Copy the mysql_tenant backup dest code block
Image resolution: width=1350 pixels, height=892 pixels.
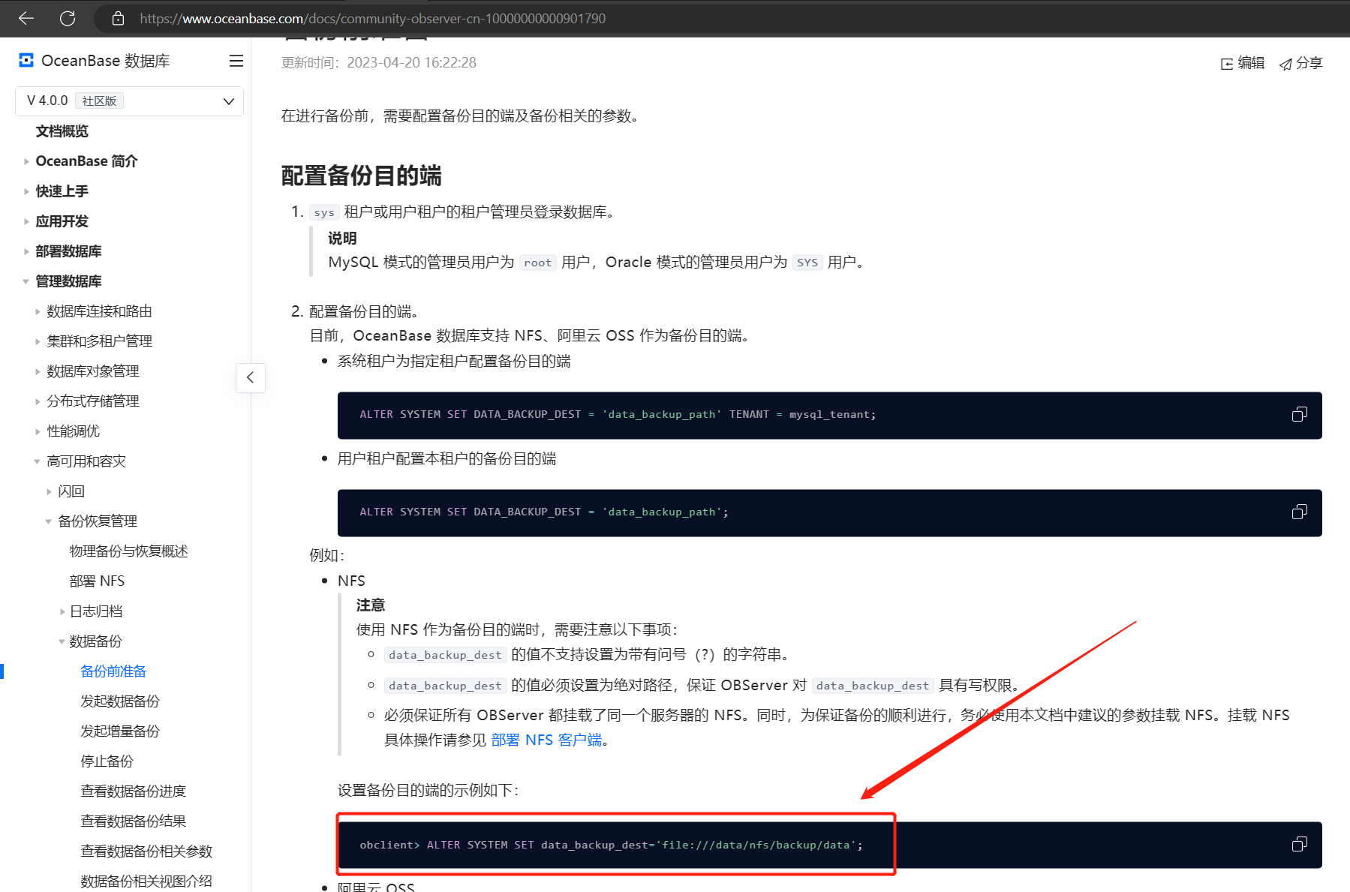[x=1300, y=415]
